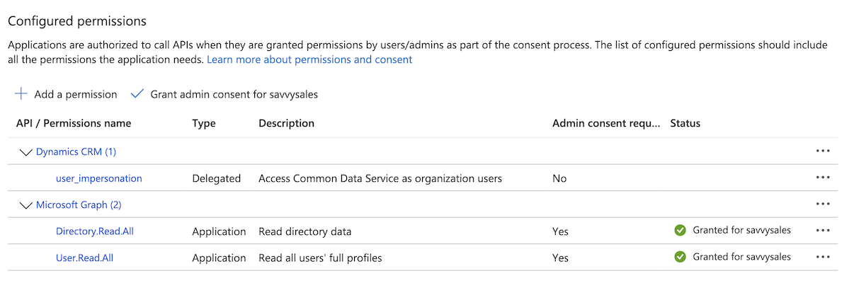This screenshot has width=849, height=295.
Task: Open the Dynamics CRM (1) API link
Action: (76, 152)
